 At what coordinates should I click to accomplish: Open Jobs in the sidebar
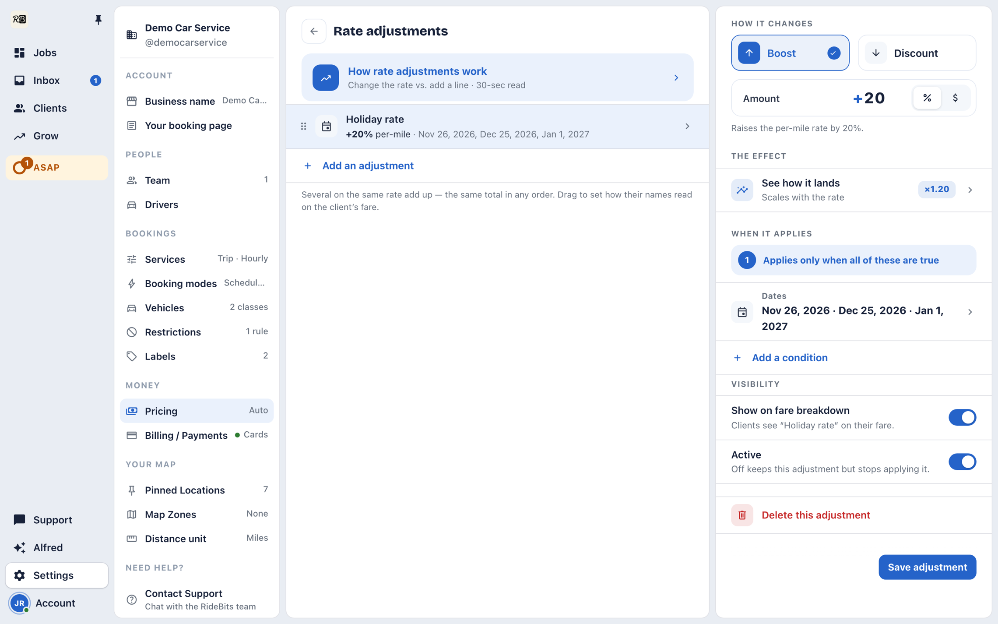pos(57,53)
